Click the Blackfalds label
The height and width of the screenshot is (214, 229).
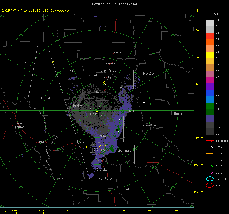pos(108,70)
